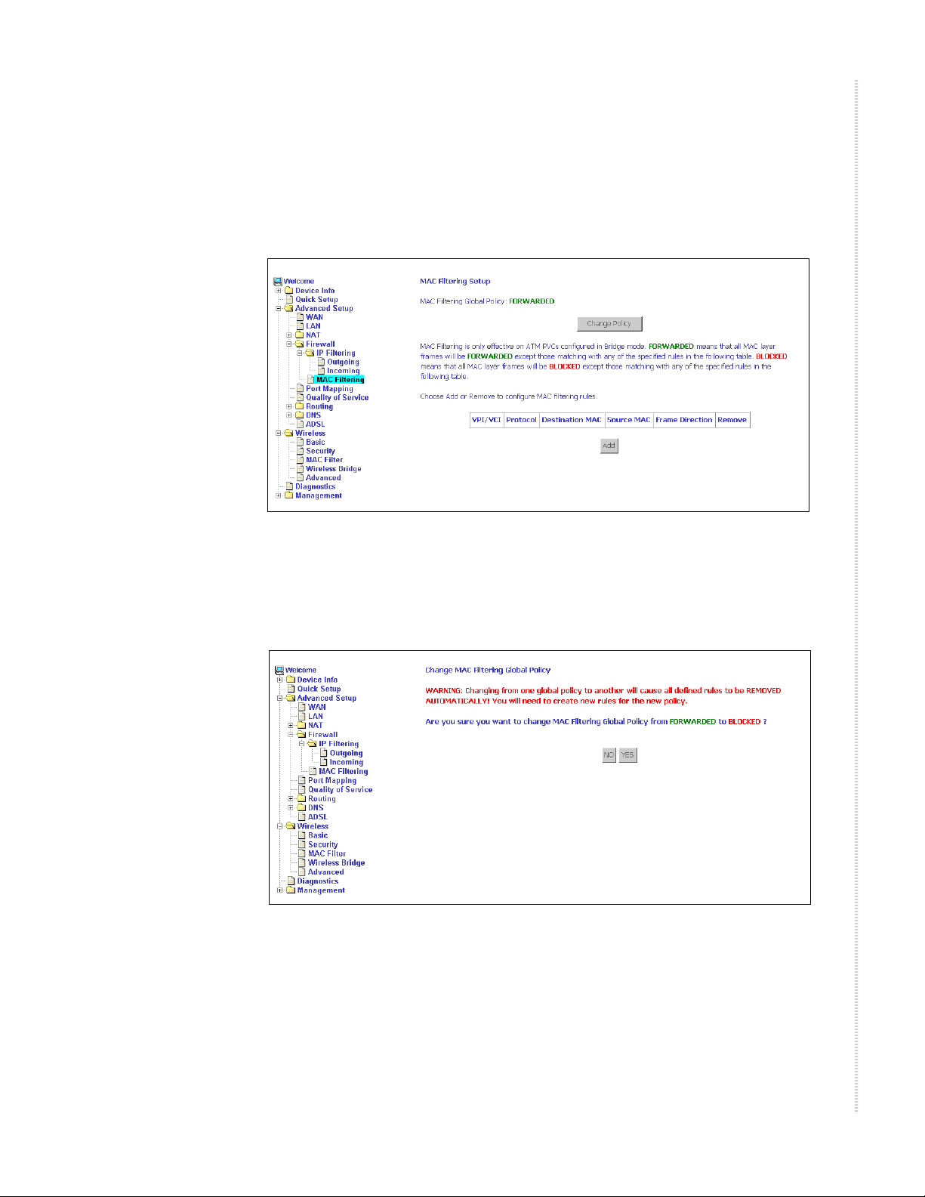Click DNS folder icon on Change Global Policy screen
Screen dimensions: 925x1197
coord(301,807)
